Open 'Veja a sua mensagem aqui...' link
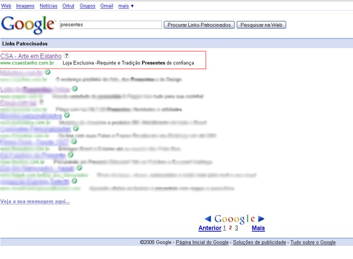 pyautogui.click(x=35, y=202)
